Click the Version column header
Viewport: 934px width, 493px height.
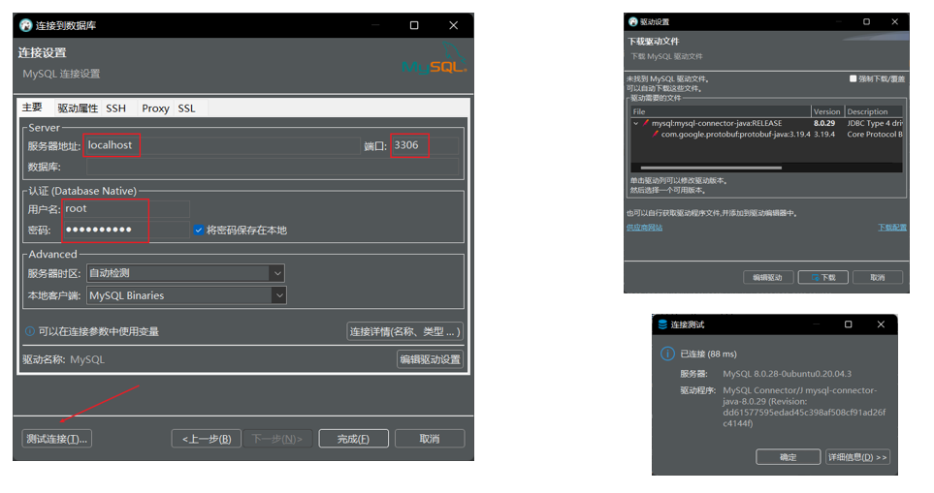tap(828, 111)
